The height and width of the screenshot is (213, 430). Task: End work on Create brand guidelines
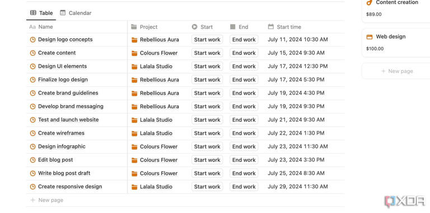pyautogui.click(x=244, y=93)
